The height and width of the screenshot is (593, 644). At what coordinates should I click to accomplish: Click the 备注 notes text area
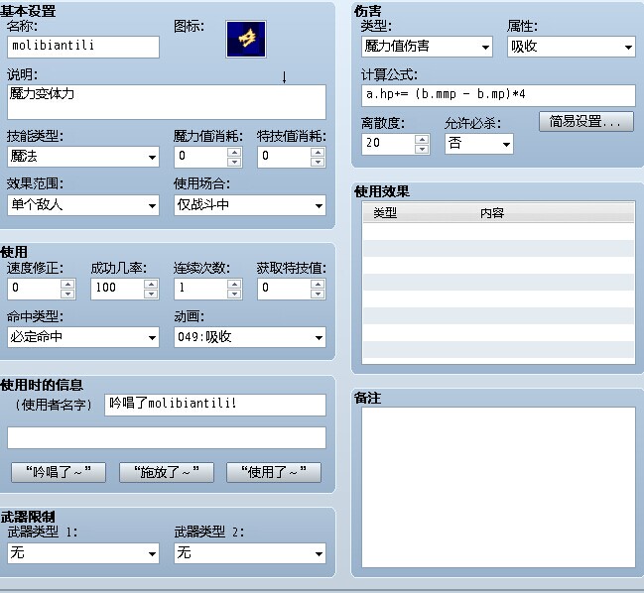click(x=498, y=488)
